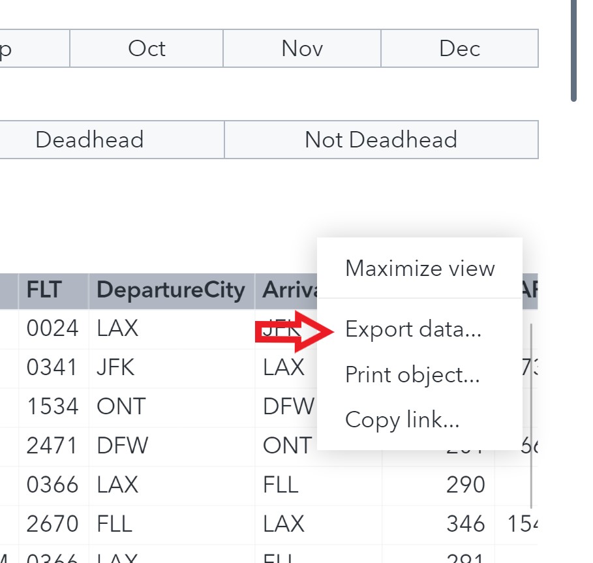Screen dimensions: 593x563
Task: Click Copy link menu item
Action: [403, 419]
